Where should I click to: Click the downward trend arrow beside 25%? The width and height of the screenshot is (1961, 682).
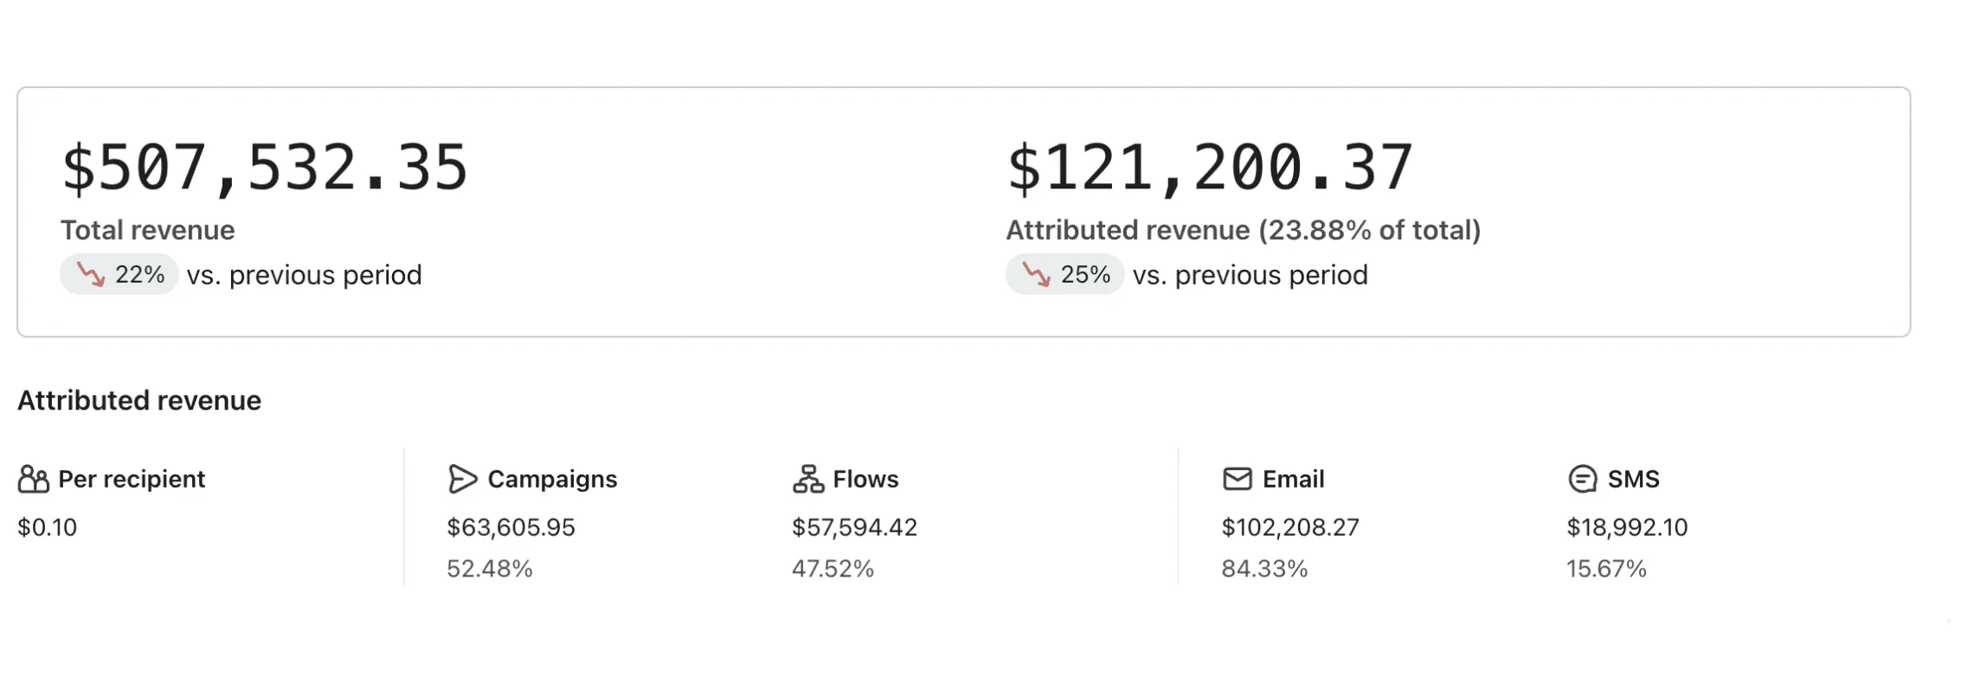click(1036, 275)
